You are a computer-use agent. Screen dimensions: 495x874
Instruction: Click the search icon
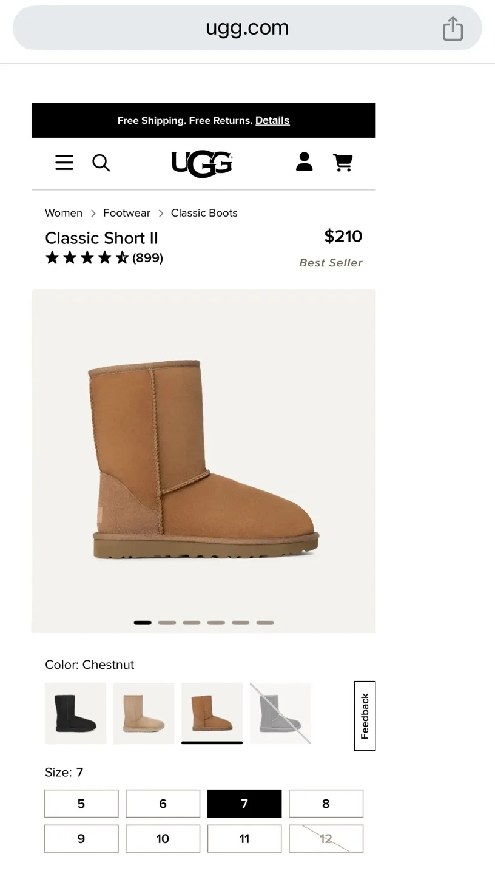[x=101, y=162]
